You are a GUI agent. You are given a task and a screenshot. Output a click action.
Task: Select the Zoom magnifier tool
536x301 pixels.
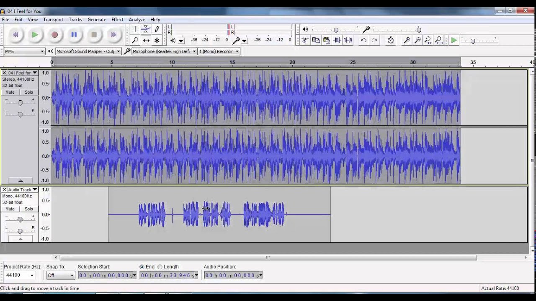click(x=135, y=41)
